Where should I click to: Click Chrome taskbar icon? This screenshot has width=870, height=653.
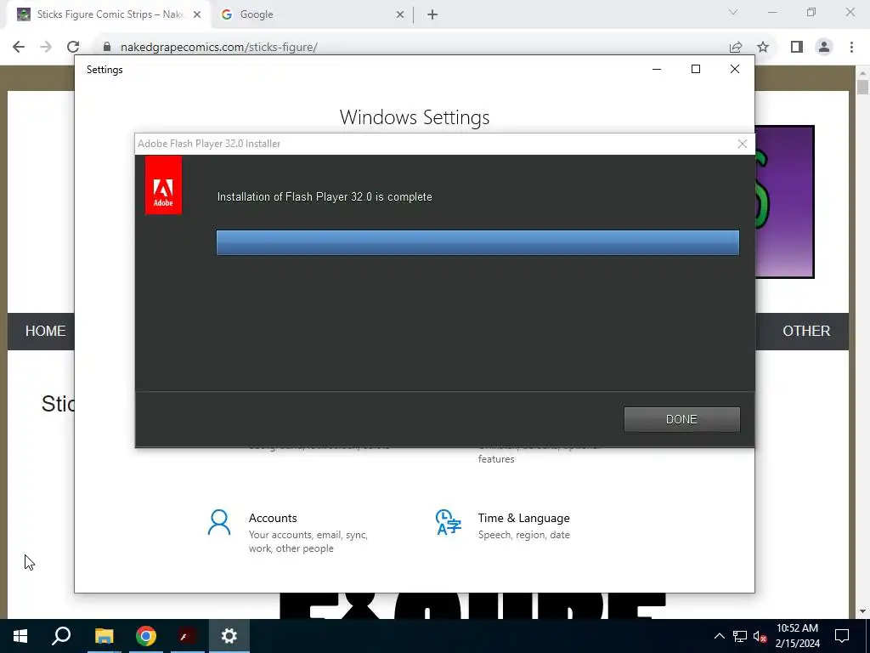tap(146, 636)
